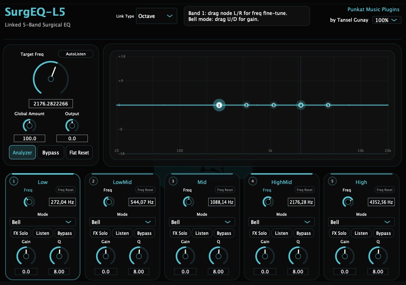Click Freq Reset on HighMid band
Screen dimensions: 406x285
304,190
